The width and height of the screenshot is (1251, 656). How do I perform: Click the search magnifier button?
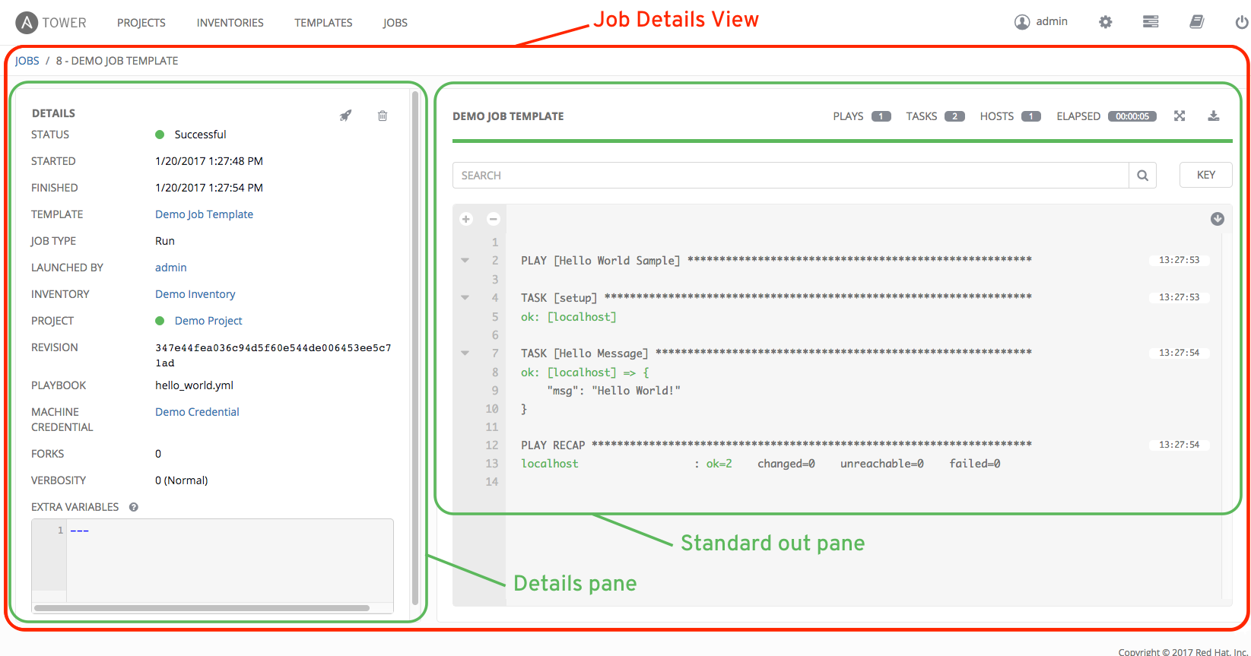(1143, 175)
